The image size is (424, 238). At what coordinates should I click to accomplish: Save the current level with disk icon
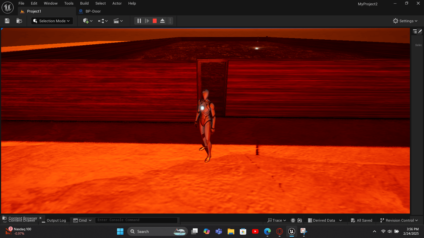7,21
